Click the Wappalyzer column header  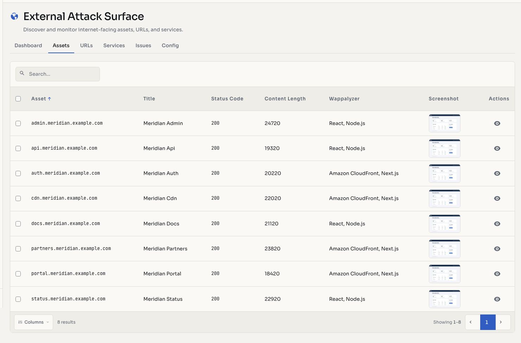(x=344, y=99)
